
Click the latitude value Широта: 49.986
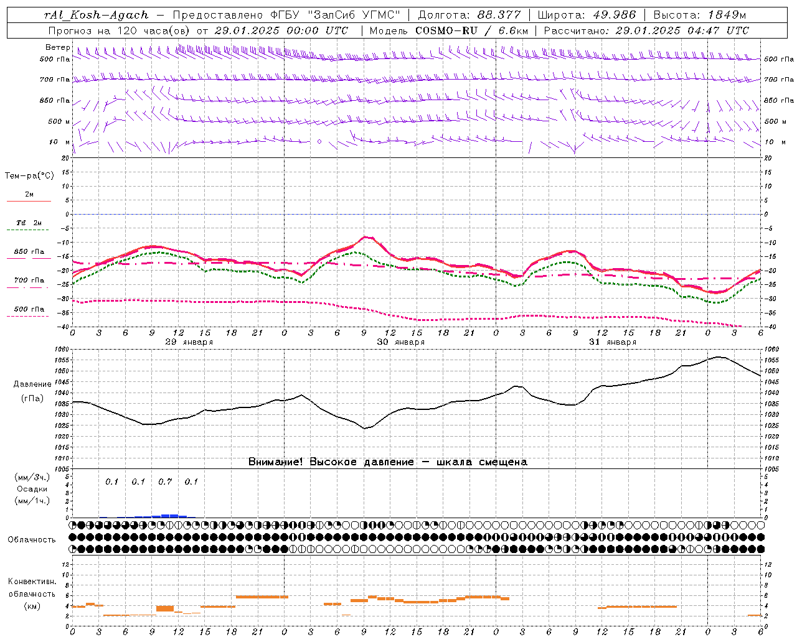587,15
